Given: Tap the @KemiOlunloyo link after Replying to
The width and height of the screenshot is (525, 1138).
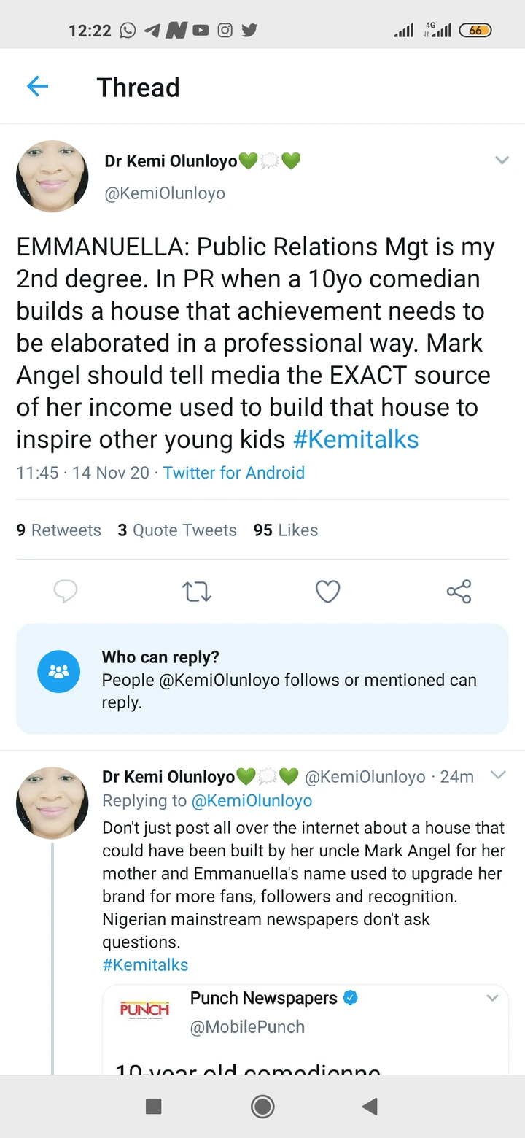Looking at the screenshot, I should click(252, 801).
